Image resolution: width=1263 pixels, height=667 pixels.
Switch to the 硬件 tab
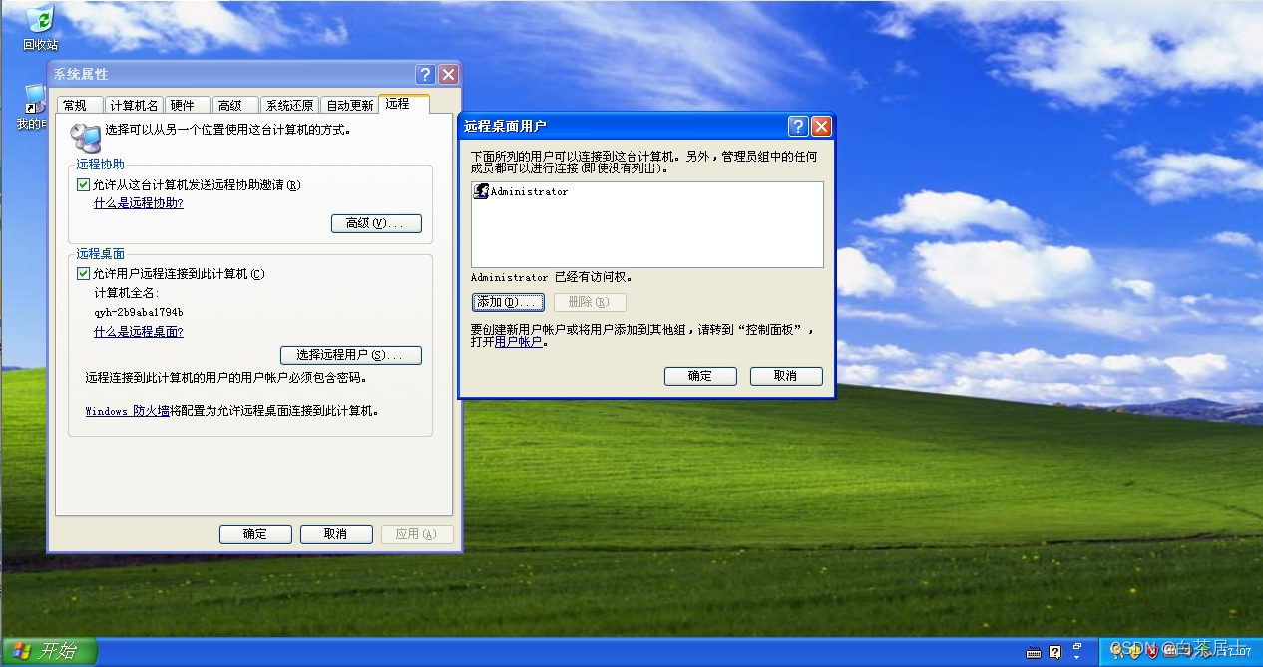[187, 105]
